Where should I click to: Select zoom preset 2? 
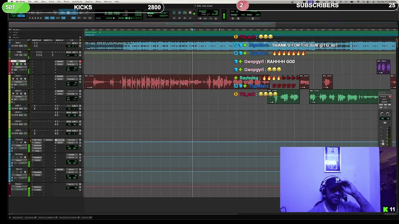32,18
